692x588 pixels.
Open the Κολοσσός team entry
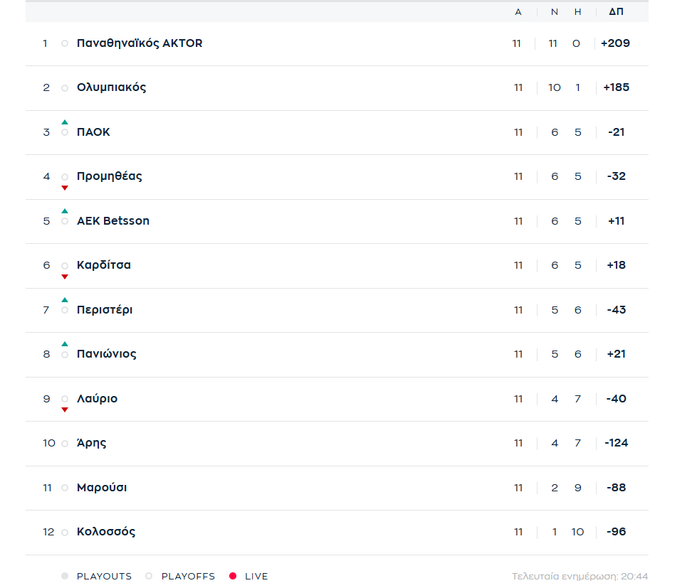tap(106, 532)
